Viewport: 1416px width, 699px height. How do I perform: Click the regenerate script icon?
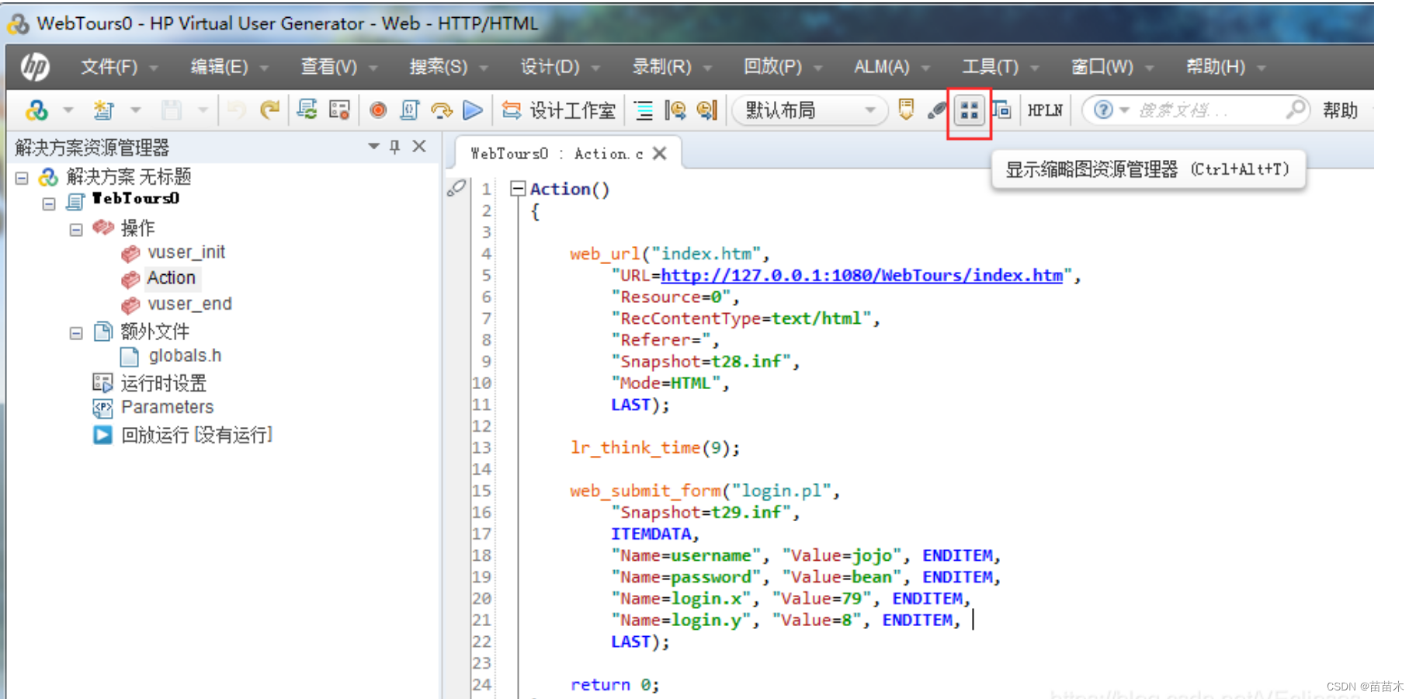click(307, 110)
